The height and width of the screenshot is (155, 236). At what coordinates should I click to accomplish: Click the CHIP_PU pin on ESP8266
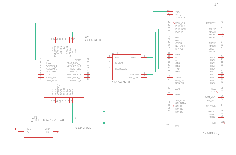pyautogui.click(x=51, y=77)
